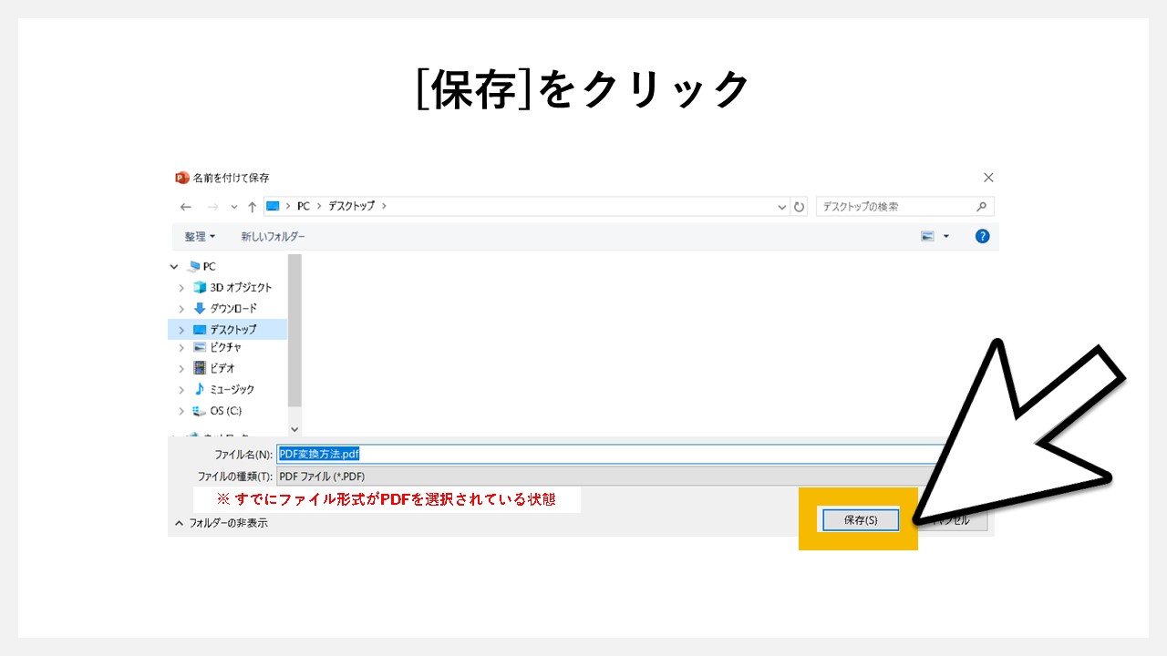The image size is (1167, 656).
Task: Navigate up one folder with the up arrow
Action: click(x=253, y=206)
